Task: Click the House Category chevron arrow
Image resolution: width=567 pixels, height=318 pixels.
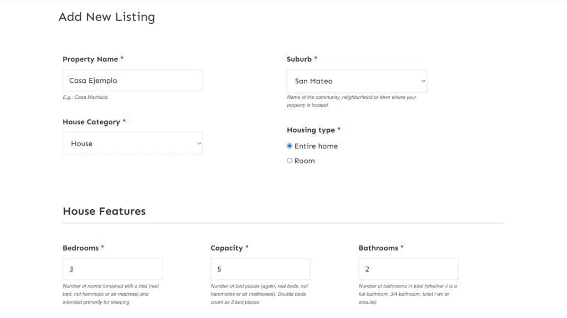Action: point(199,144)
